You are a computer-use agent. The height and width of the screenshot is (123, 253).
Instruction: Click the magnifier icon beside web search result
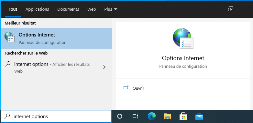pos(8,64)
